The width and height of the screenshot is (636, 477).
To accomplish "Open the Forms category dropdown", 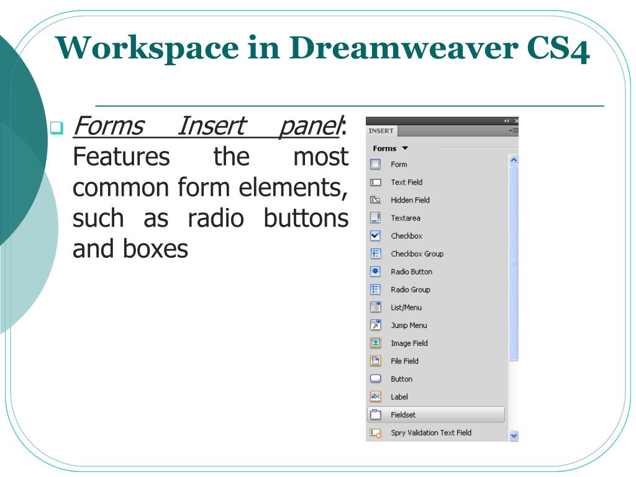I will pos(390,148).
